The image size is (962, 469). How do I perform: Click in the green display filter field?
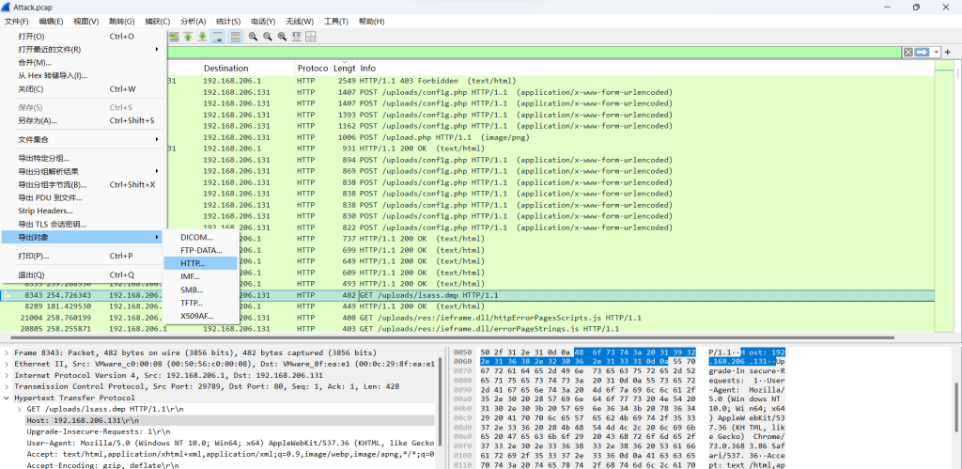[x=526, y=52]
